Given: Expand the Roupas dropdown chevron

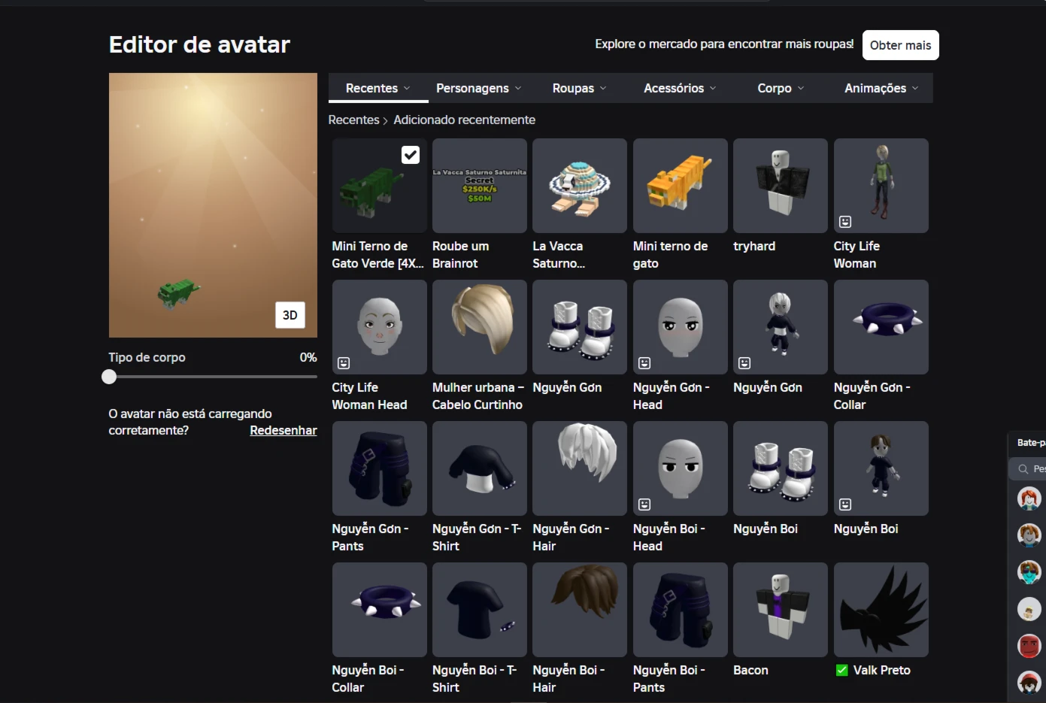Looking at the screenshot, I should tap(603, 88).
